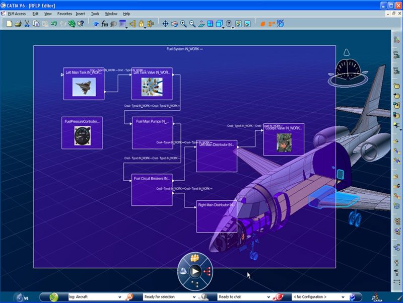The image size is (403, 303).
Task: Select the Fuel Circuit Breakers block
Action: pyautogui.click(x=152, y=190)
